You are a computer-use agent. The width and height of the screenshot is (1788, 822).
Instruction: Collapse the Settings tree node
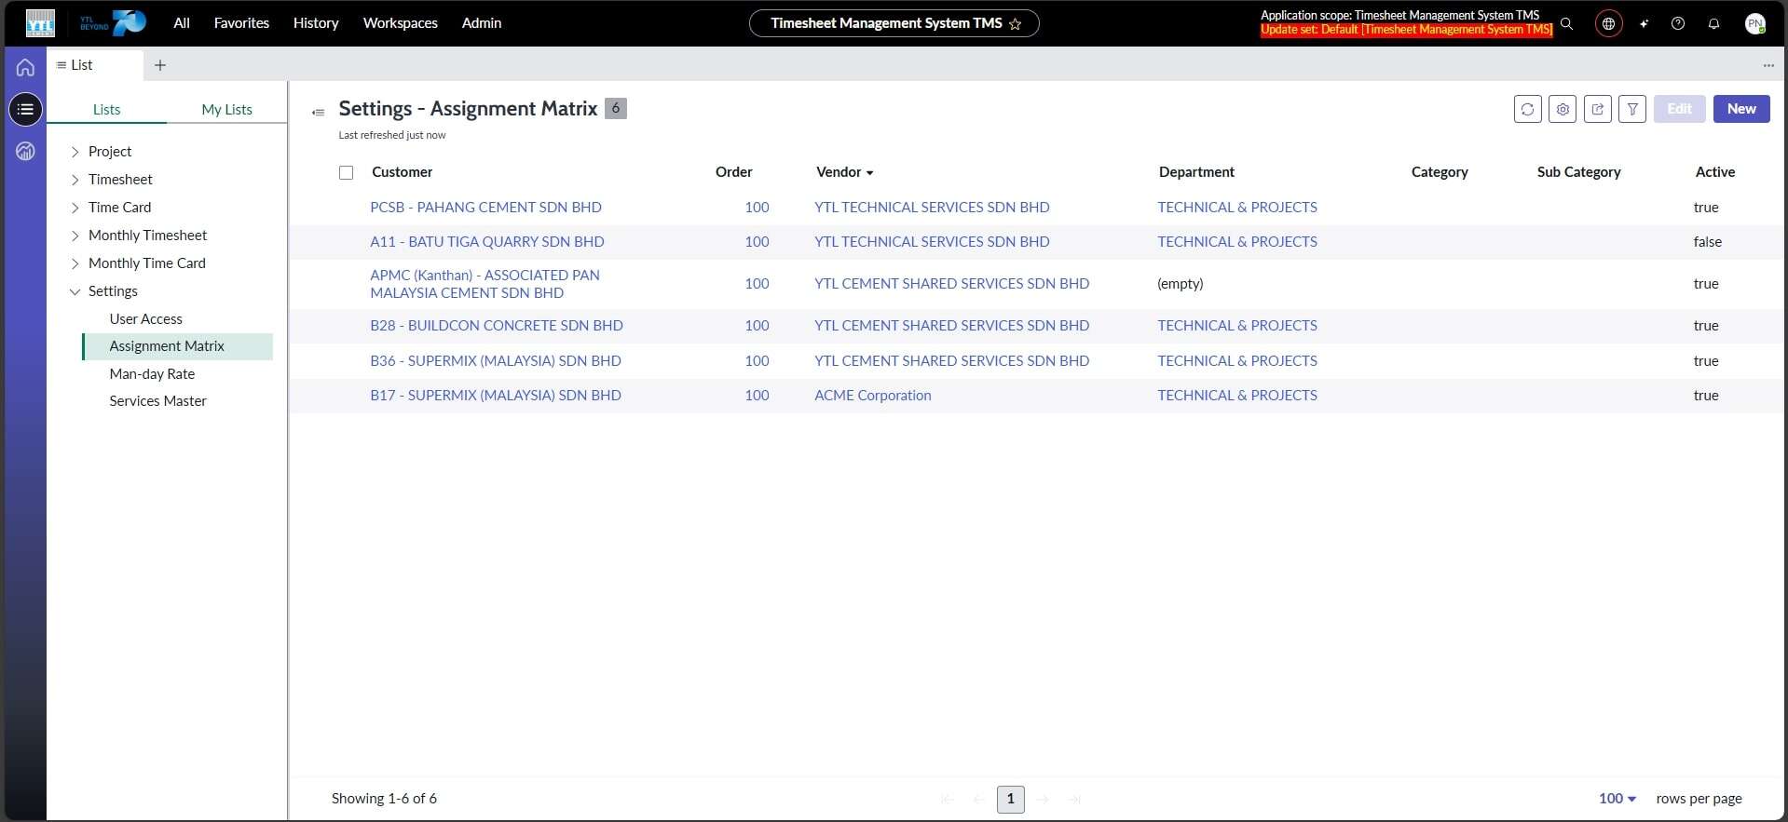click(75, 291)
